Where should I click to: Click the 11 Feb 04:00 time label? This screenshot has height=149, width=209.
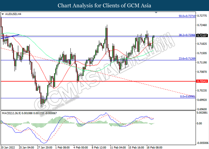pos(118,148)
